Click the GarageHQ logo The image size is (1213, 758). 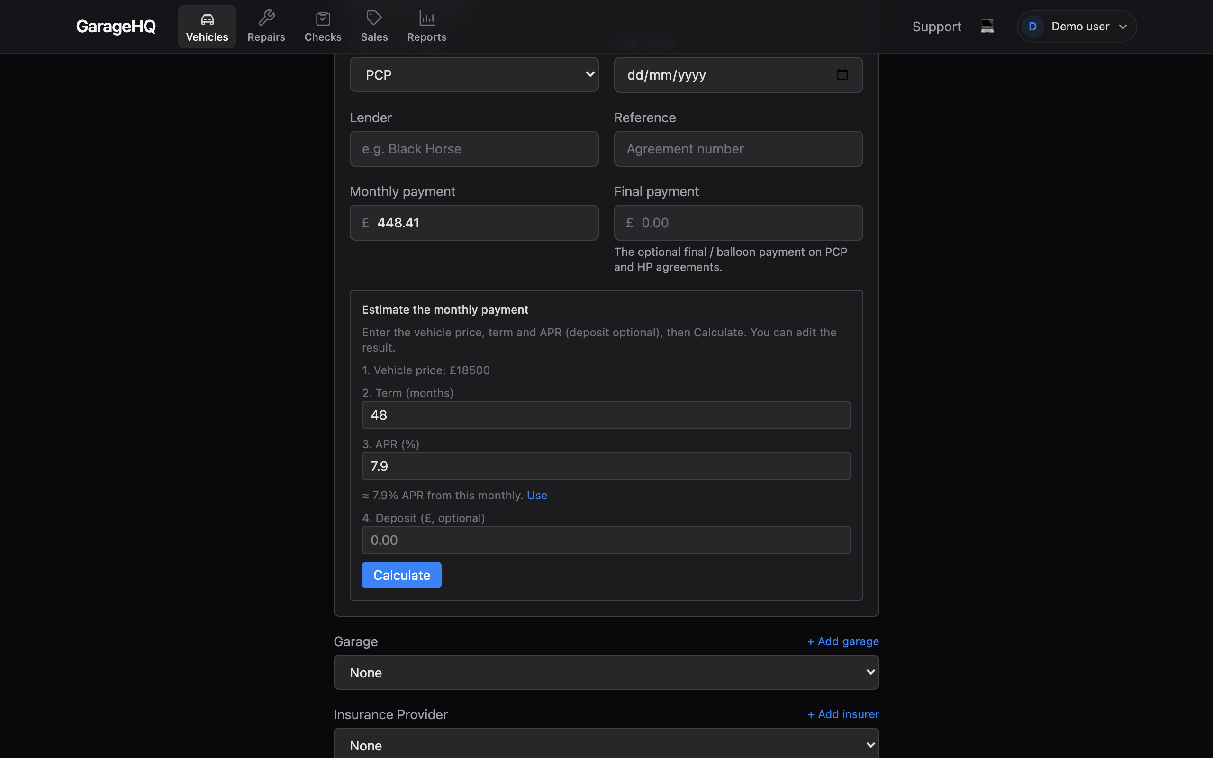coord(116,27)
